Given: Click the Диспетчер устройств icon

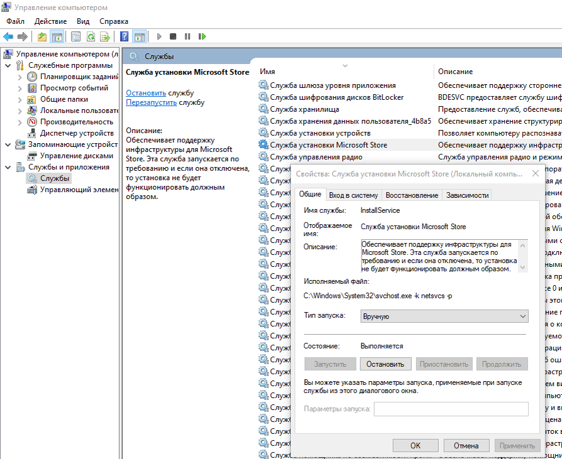Looking at the screenshot, I should pyautogui.click(x=32, y=133).
